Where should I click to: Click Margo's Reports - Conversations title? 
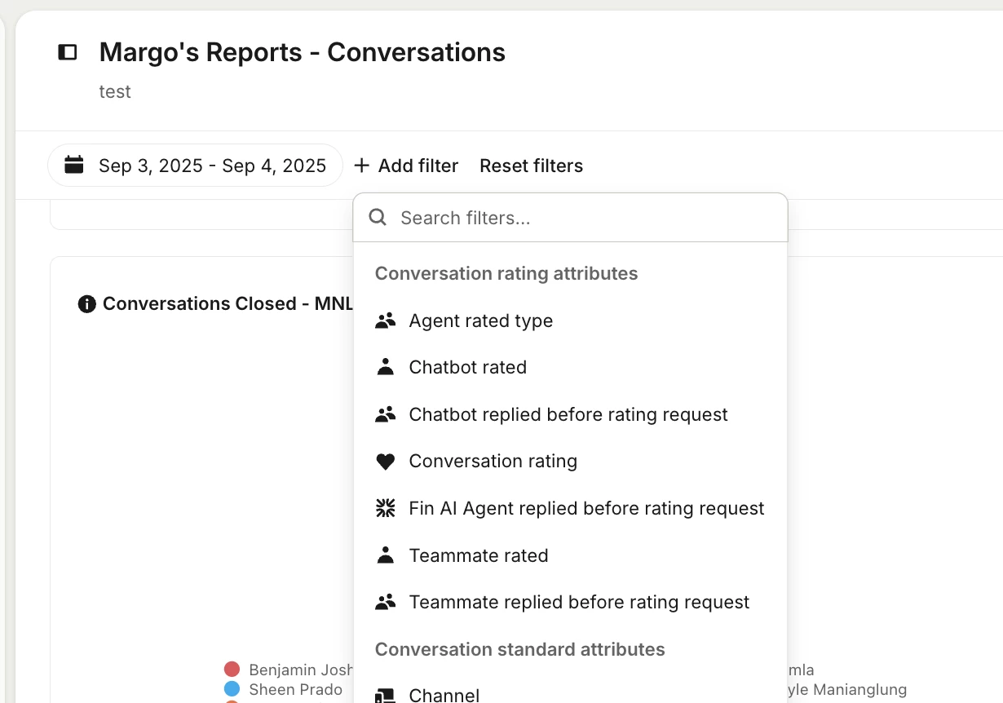coord(303,52)
